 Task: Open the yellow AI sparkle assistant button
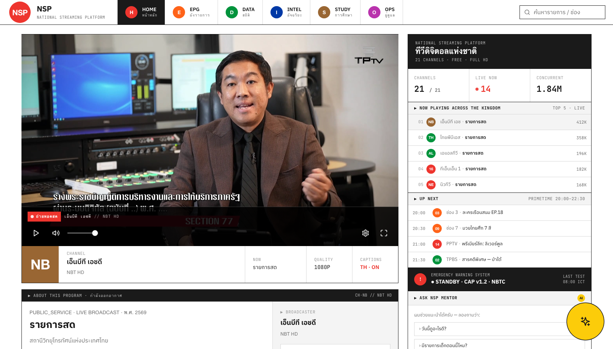pos(585,321)
